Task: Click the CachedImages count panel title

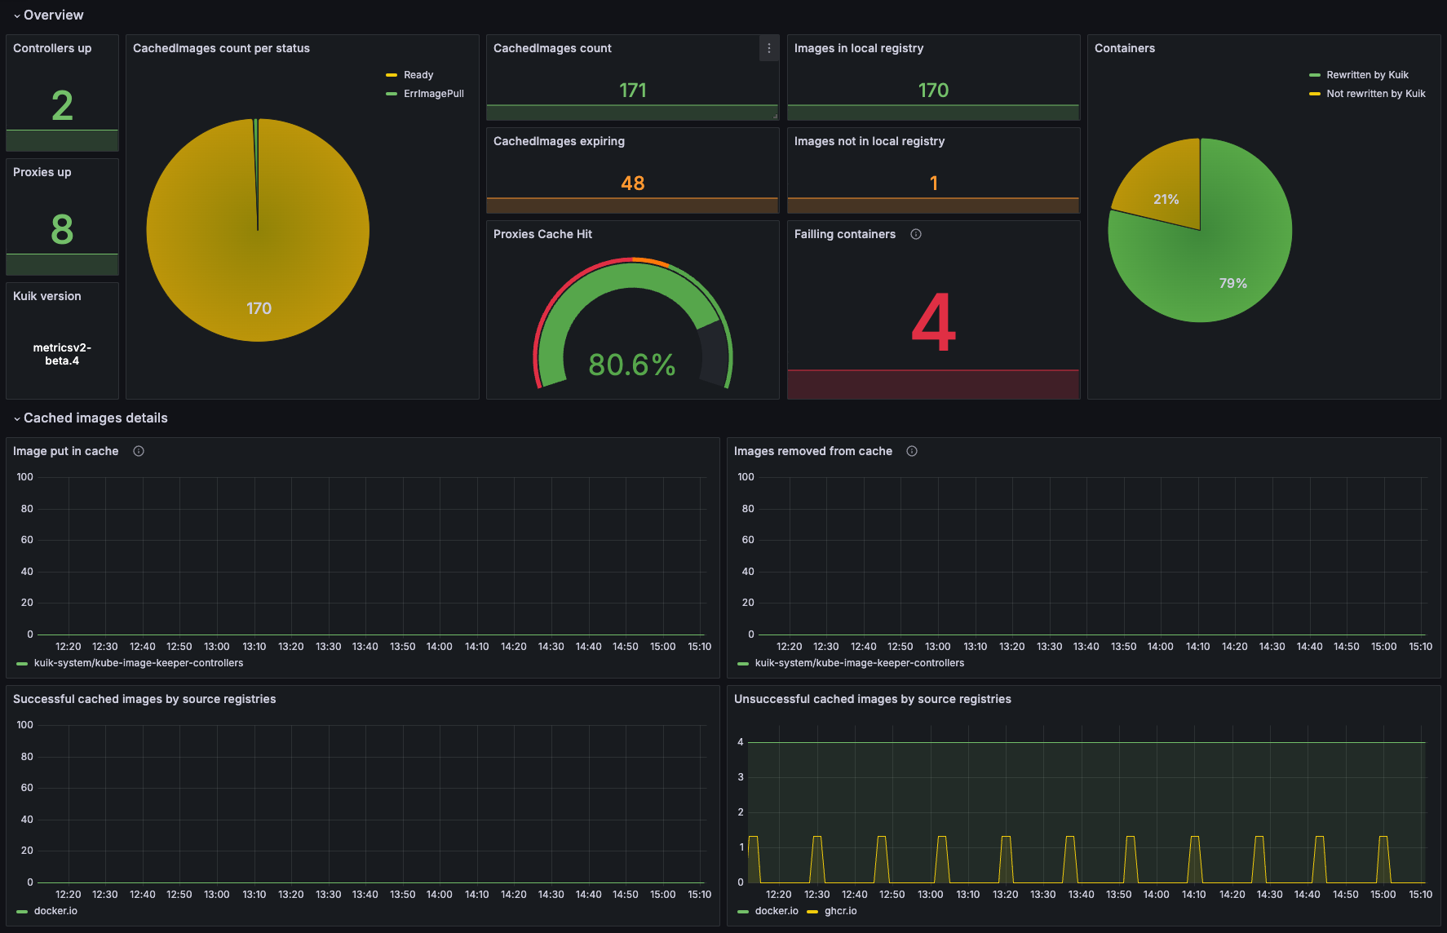Action: [552, 48]
